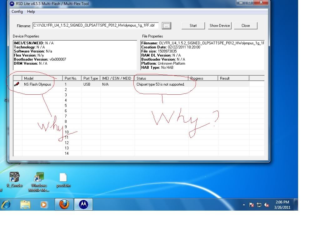Select the NS Flash Olympus device row icon
This screenshot has height=240, width=320.
pyautogui.click(x=17, y=84)
